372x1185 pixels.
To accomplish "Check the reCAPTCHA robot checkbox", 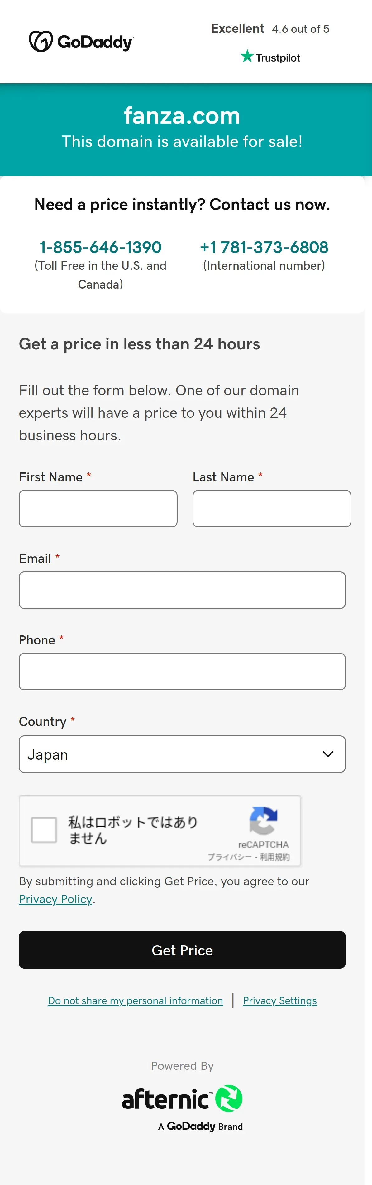I will [x=44, y=830].
